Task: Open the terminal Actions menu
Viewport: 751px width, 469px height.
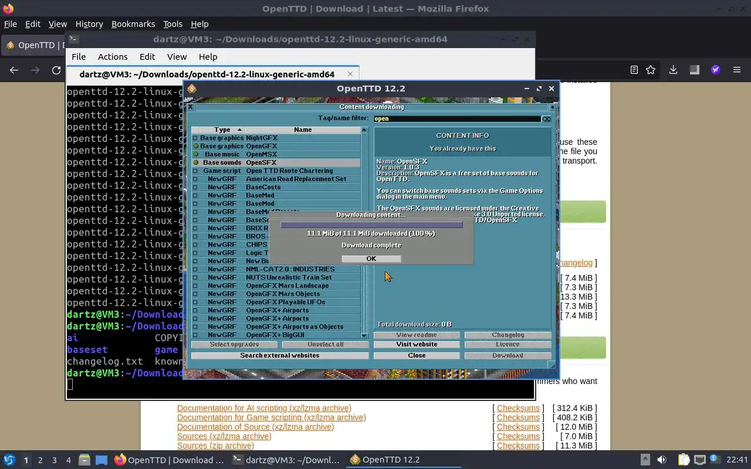Action: (113, 57)
